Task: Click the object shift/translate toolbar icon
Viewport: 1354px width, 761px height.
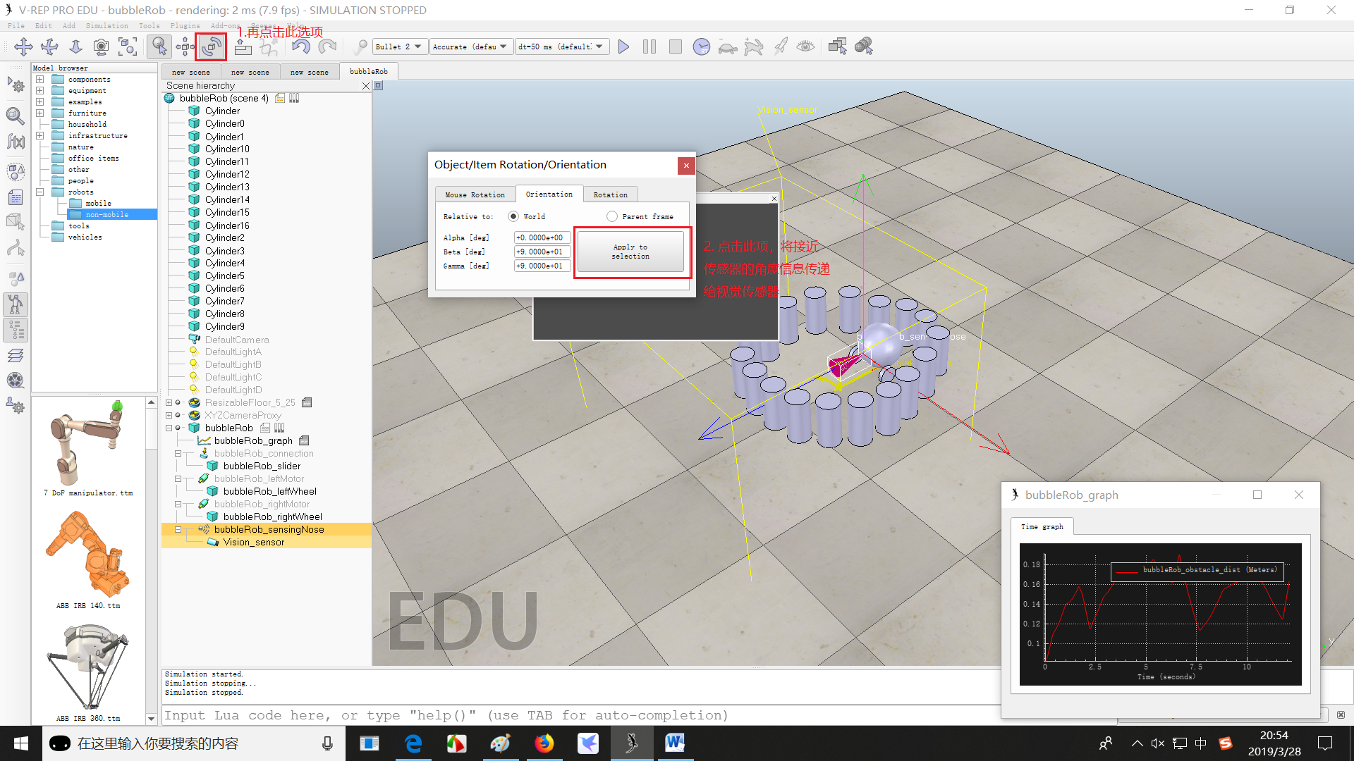Action: [185, 47]
